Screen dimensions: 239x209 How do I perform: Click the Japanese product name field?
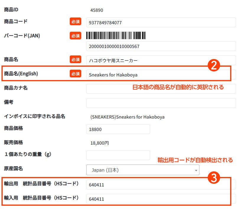161,60
